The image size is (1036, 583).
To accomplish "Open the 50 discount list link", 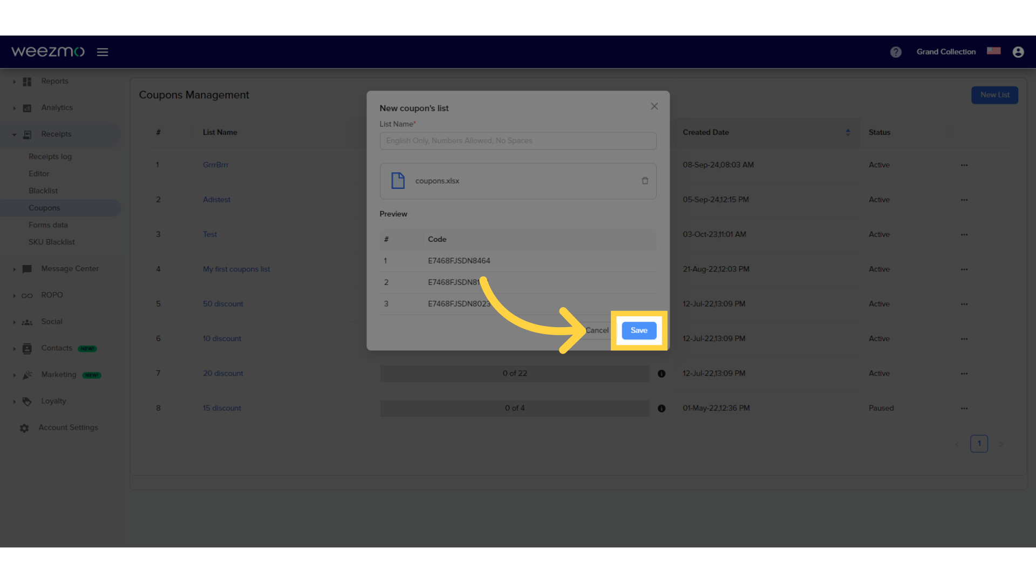I will 223,304.
